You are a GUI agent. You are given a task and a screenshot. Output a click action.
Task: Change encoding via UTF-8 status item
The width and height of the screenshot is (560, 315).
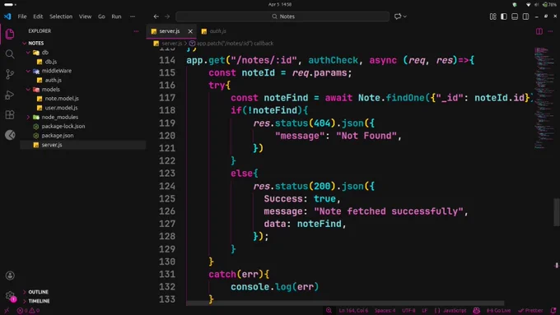408,311
